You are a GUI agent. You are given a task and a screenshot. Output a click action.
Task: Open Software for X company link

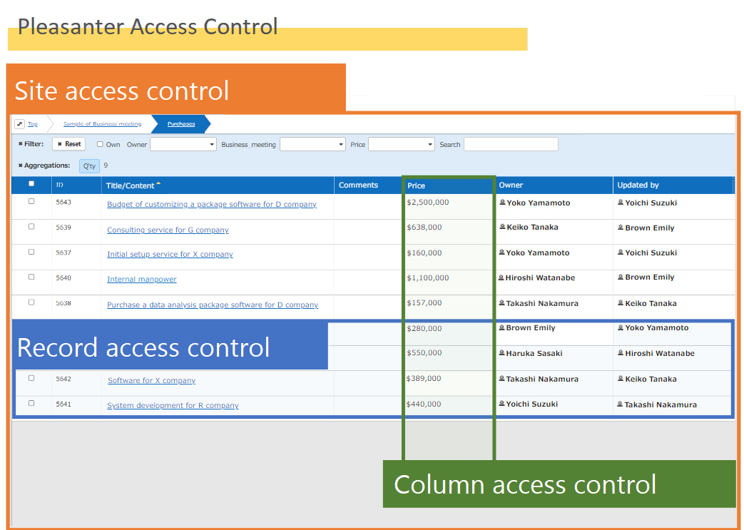pyautogui.click(x=151, y=380)
